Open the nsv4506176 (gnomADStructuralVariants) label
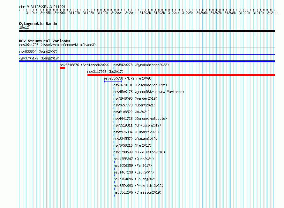Viewport: 284px width, 208px height. tap(149, 92)
